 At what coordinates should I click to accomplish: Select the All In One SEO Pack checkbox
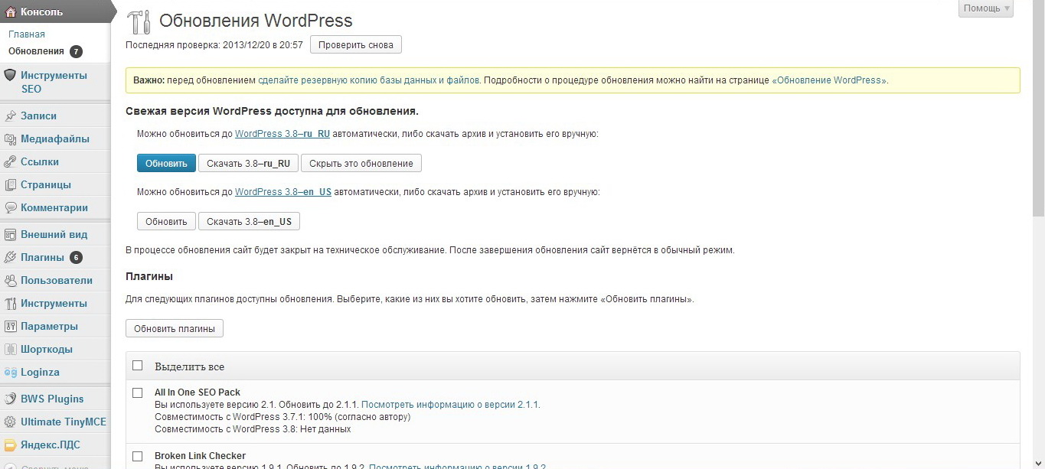[138, 392]
